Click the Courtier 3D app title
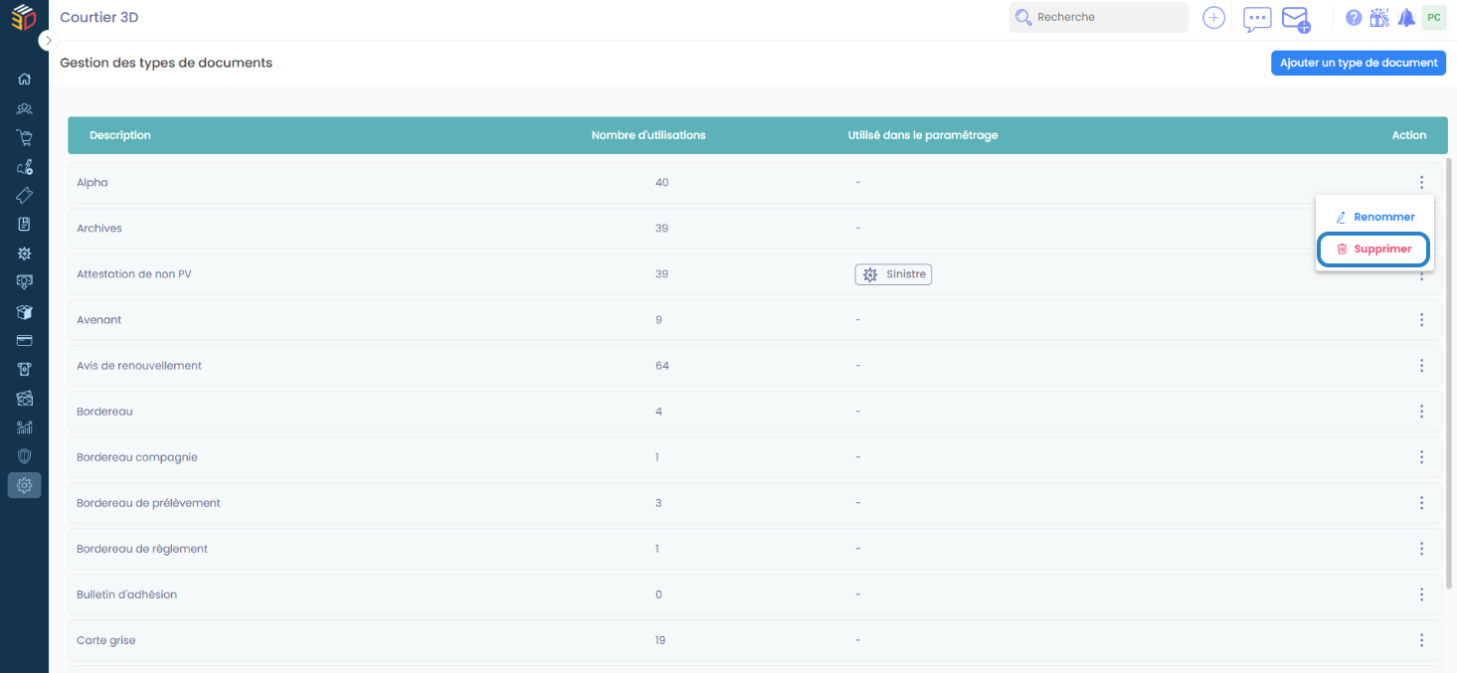 pyautogui.click(x=99, y=17)
